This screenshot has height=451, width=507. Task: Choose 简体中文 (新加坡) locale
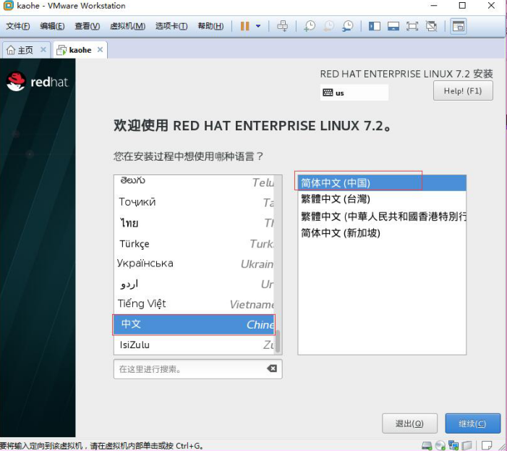382,233
